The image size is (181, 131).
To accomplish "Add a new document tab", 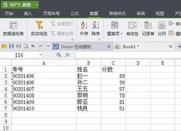I will (179, 47).
